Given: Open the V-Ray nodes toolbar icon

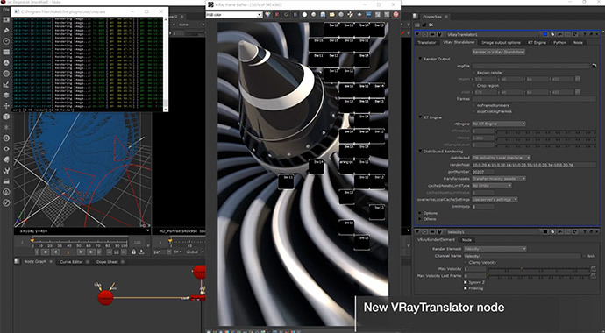Looking at the screenshot, I should pyautogui.click(x=6, y=202).
